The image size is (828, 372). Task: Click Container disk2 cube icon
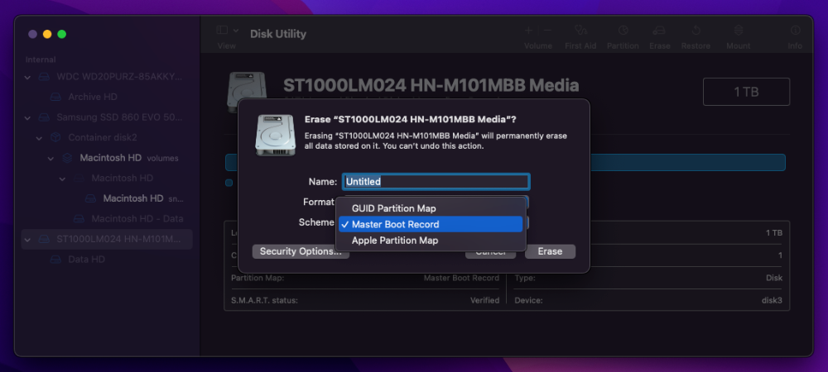tap(55, 137)
